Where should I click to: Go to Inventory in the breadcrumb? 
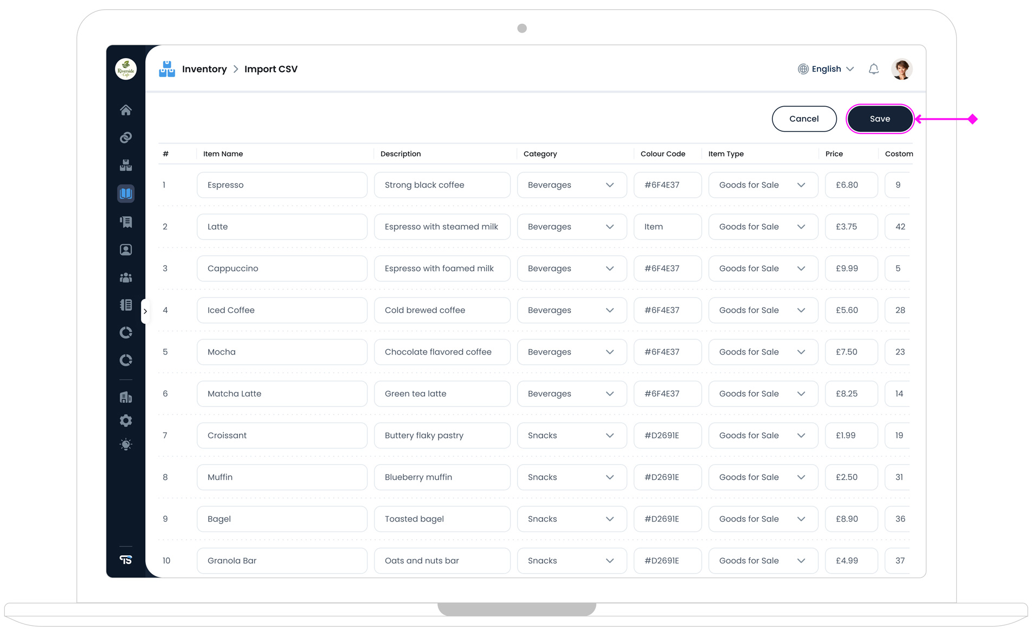[204, 69]
